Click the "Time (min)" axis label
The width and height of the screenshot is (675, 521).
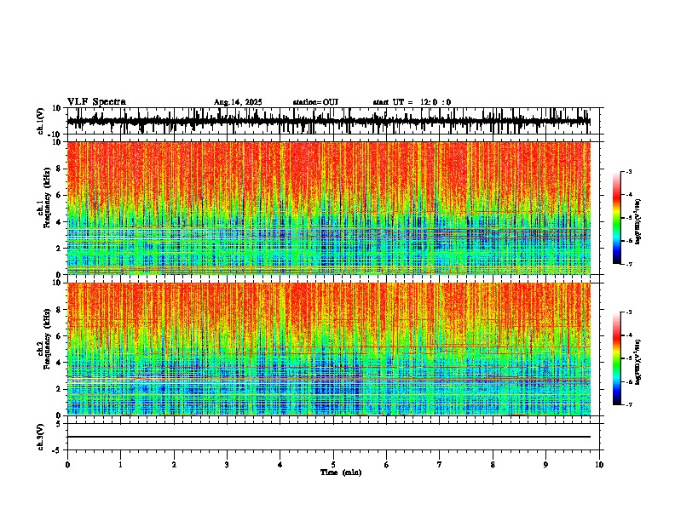341,472
